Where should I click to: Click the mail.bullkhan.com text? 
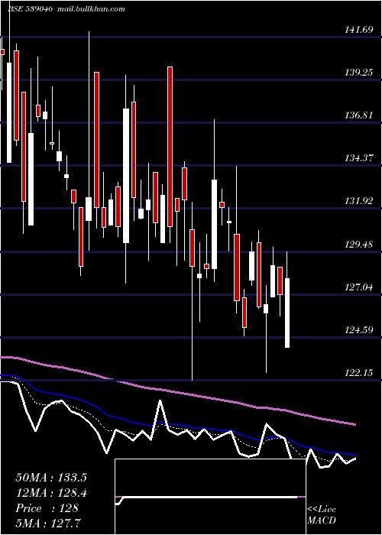(x=91, y=9)
